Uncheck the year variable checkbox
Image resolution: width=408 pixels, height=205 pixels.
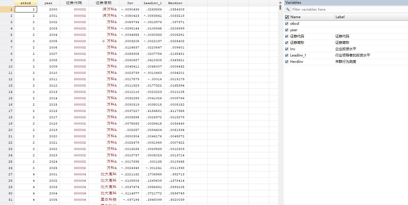click(x=287, y=30)
